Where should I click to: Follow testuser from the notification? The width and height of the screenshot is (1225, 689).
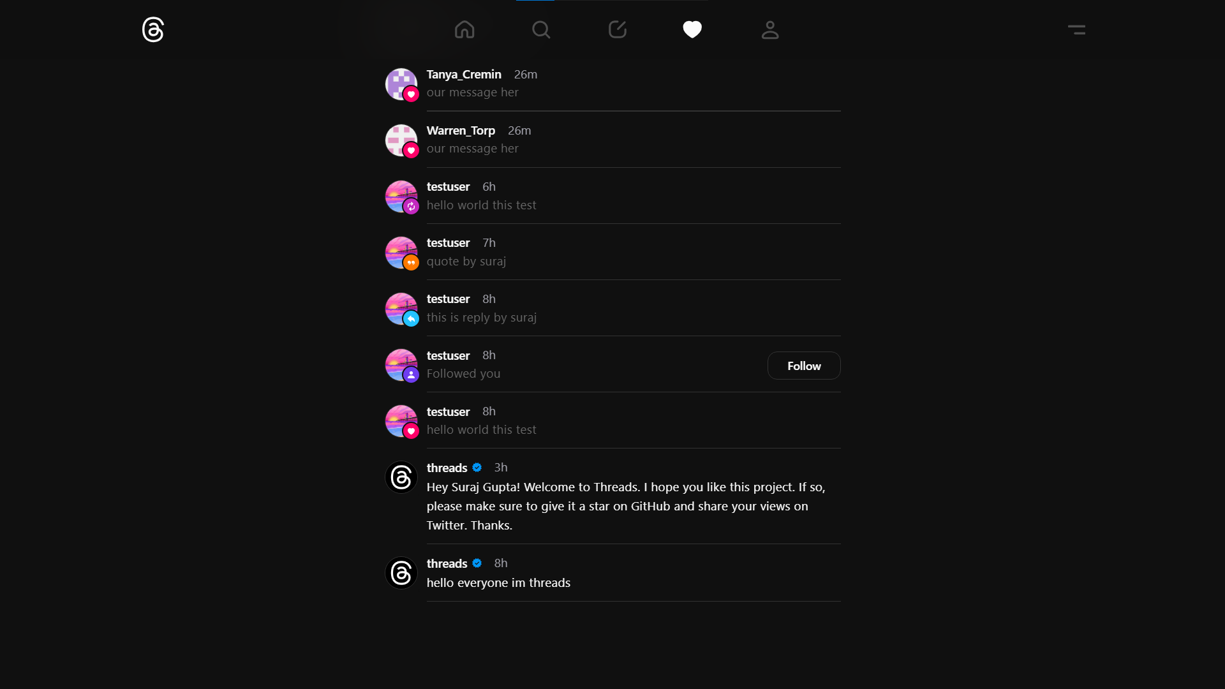803,366
